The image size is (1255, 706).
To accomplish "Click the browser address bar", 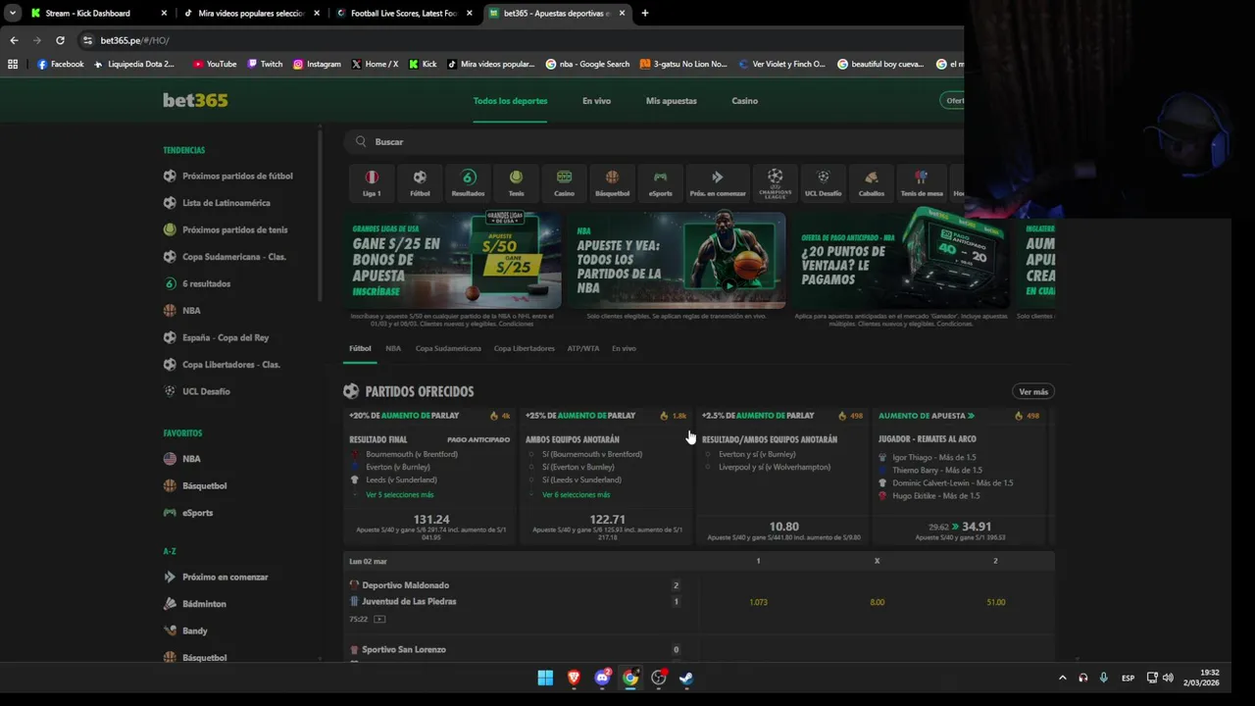I will (x=520, y=40).
